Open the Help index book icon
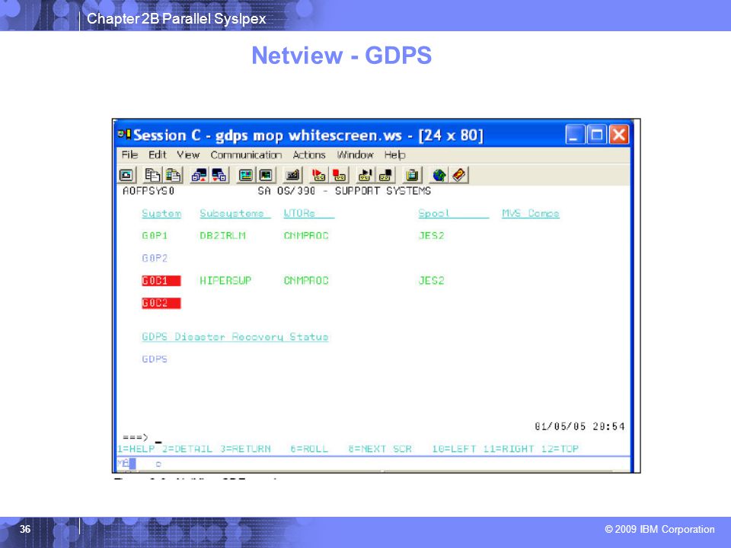Image resolution: width=731 pixels, height=548 pixels. coord(459,175)
